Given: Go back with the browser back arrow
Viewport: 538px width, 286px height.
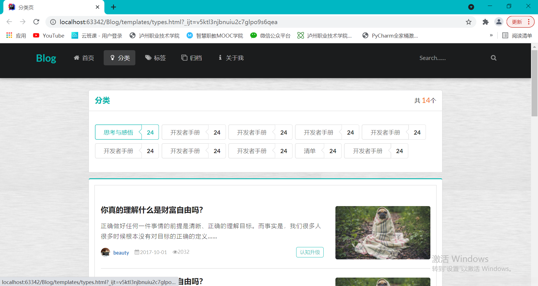Looking at the screenshot, I should click(9, 22).
